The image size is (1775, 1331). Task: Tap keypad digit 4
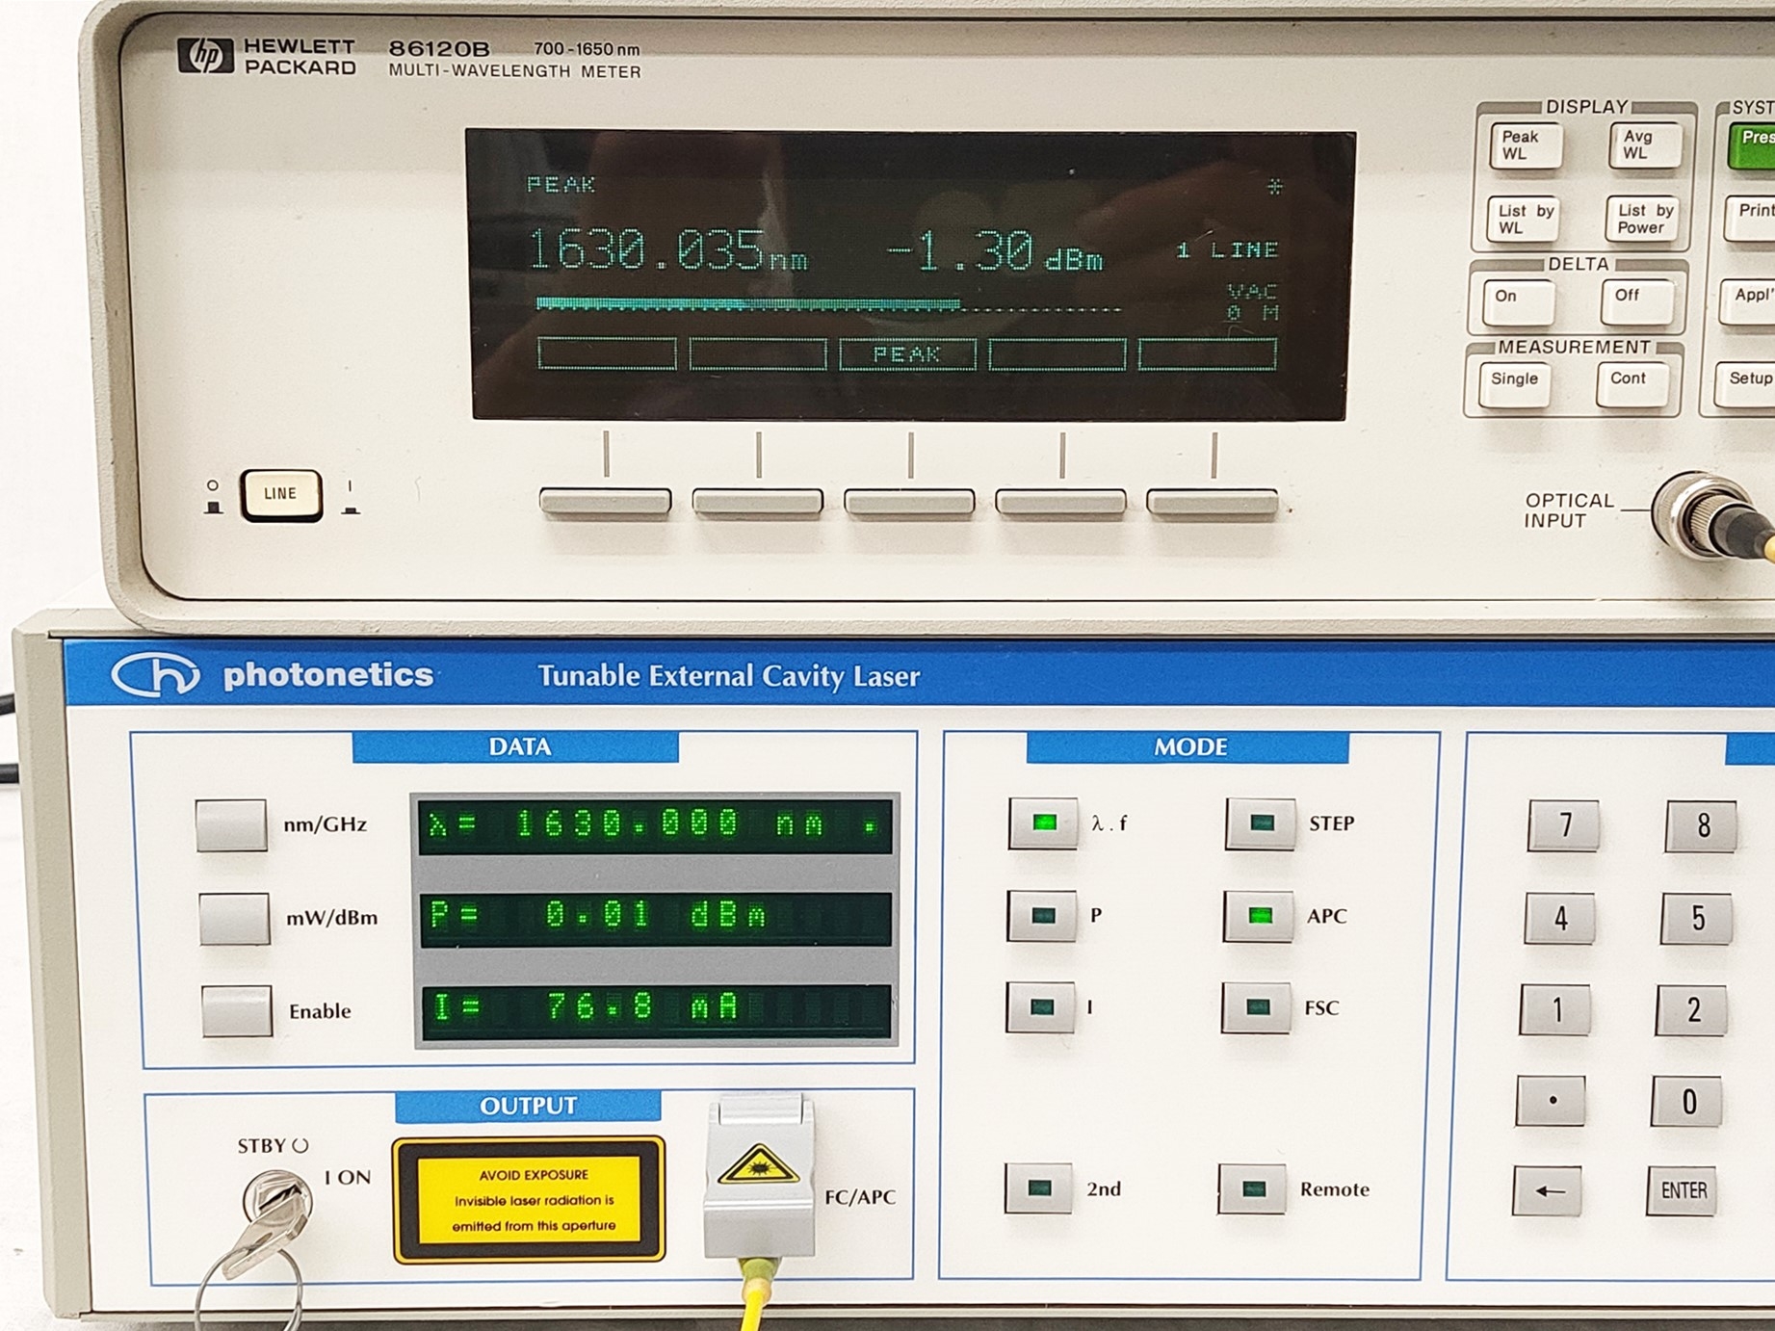1560,918
